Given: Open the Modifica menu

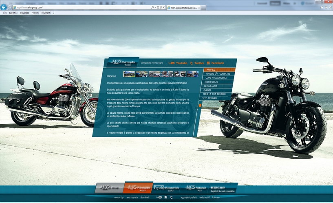Looking at the screenshot, I should point(13,13).
